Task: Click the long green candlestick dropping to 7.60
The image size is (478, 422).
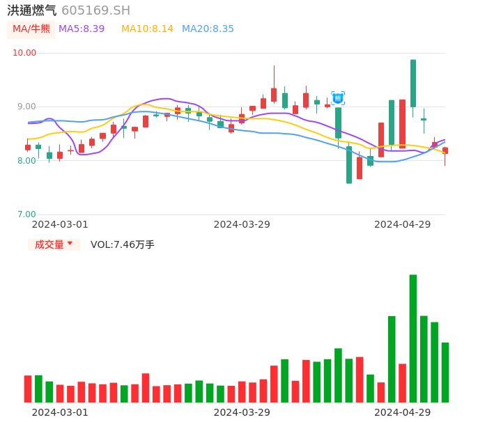Action: (349, 165)
